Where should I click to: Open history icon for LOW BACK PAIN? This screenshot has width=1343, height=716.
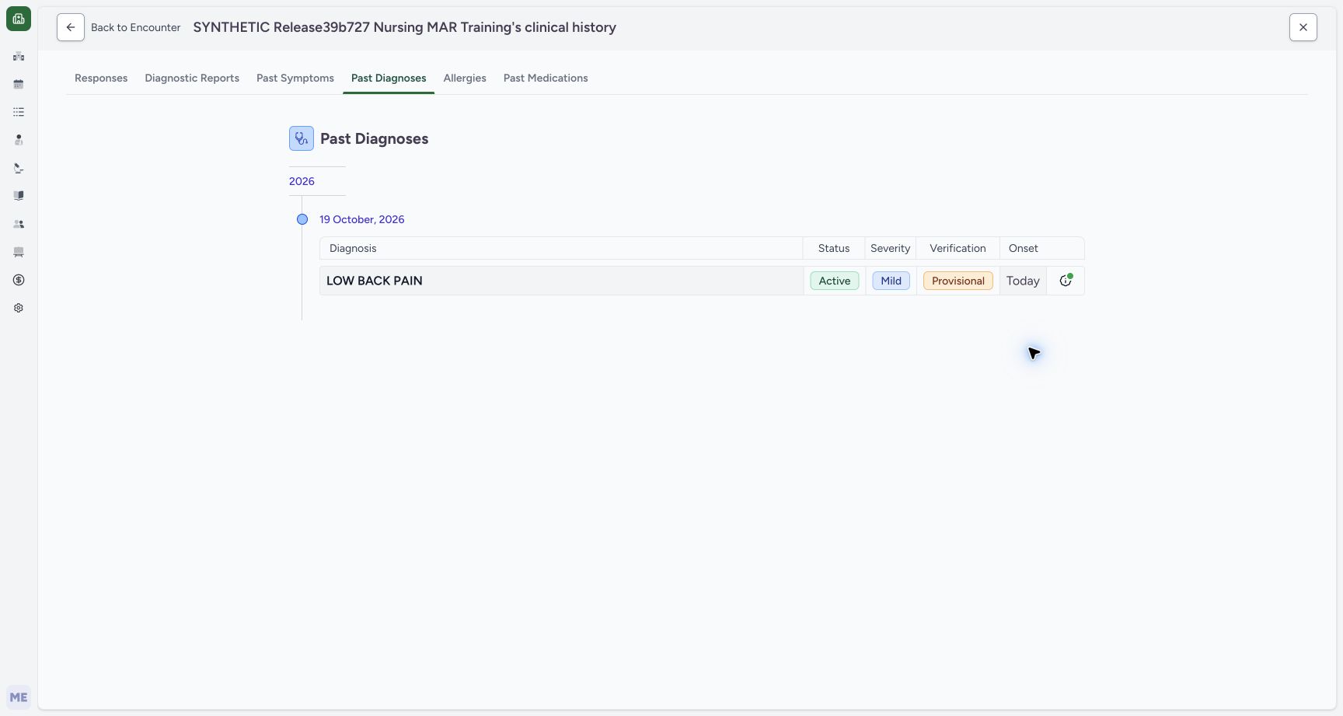[1066, 281]
